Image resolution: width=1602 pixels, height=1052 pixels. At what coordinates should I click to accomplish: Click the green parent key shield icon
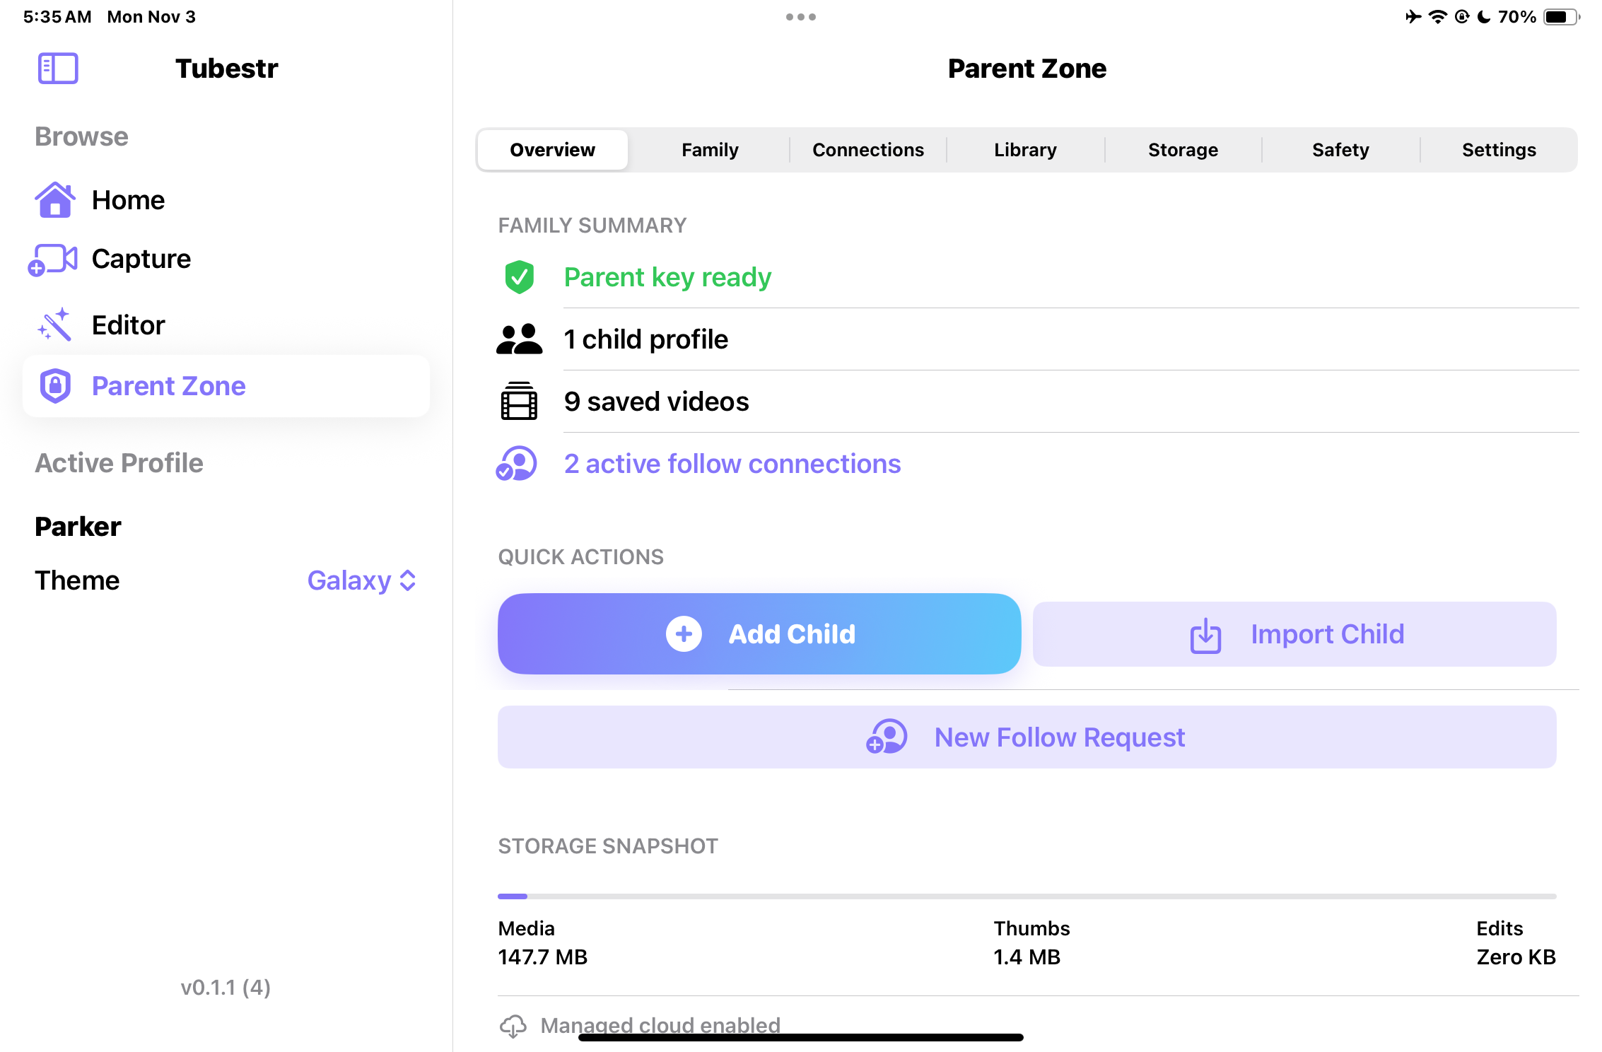coord(520,277)
